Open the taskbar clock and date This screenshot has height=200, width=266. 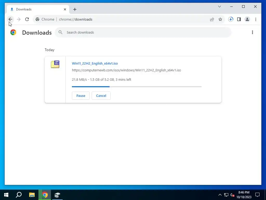244,195
